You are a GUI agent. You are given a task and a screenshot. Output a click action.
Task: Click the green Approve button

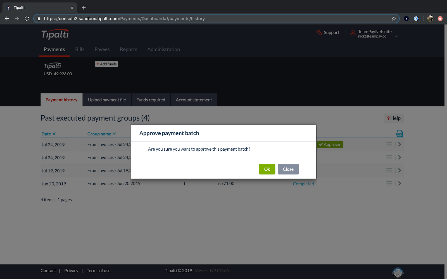pyautogui.click(x=330, y=145)
